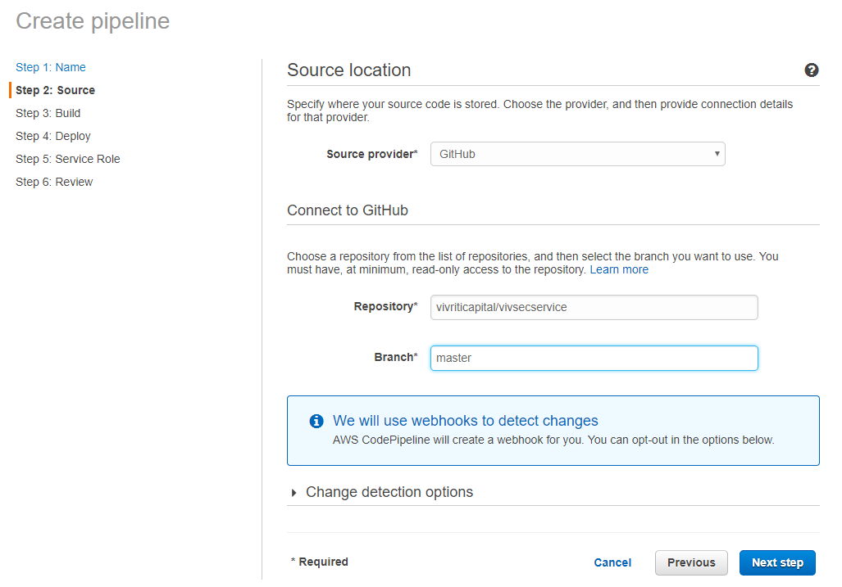This screenshot has height=587, width=842.
Task: Click the Source location heading
Action: point(349,70)
